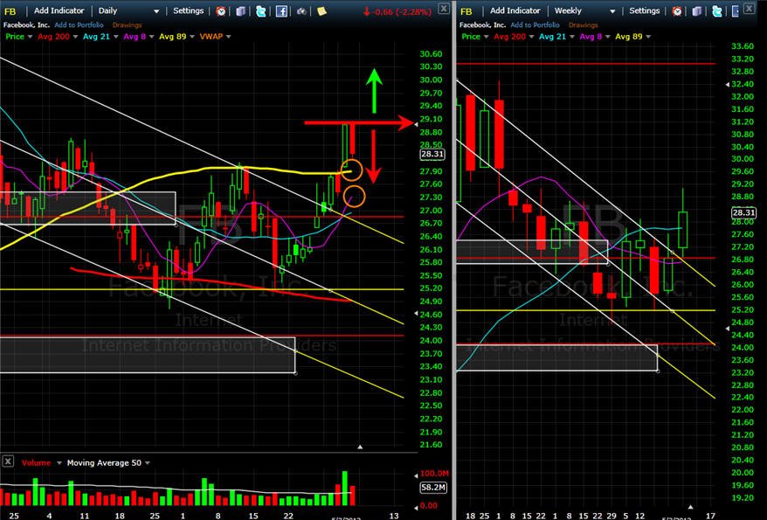767x520 pixels.
Task: Click the stacked data icon on Daily chart
Action: (240, 10)
